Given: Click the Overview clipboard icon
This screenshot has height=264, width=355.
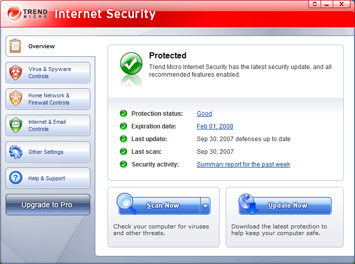Looking at the screenshot, I should pos(16,46).
